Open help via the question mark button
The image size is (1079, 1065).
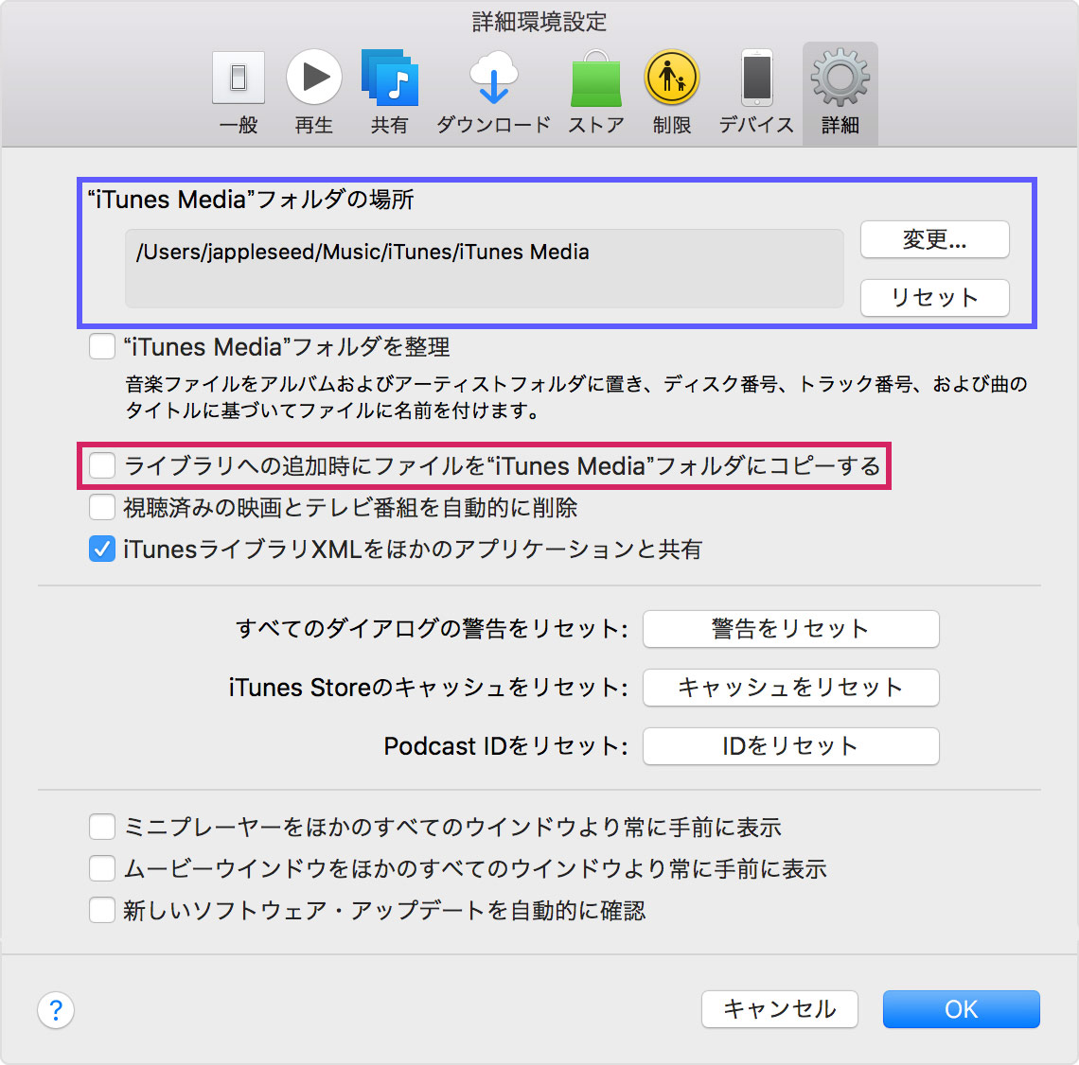(56, 1010)
